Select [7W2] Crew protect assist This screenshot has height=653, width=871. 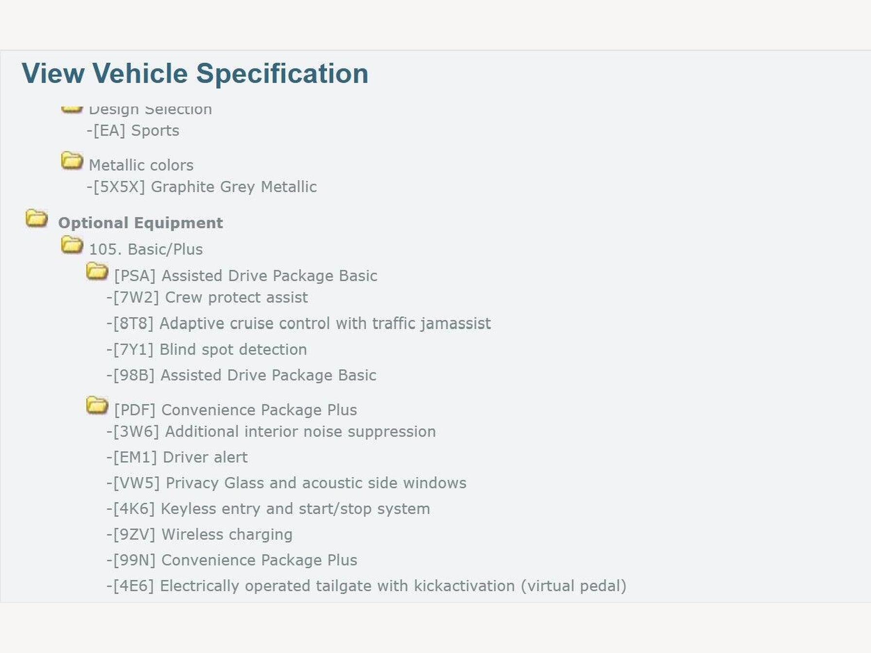[207, 297]
